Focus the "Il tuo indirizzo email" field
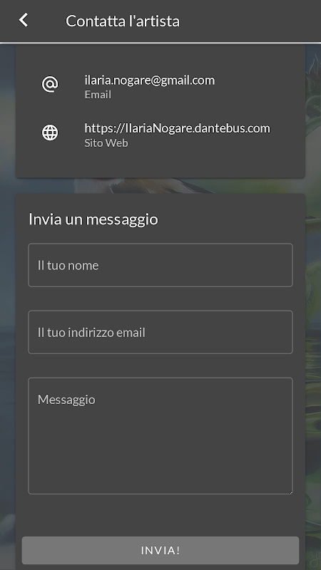321x570 pixels. (160, 332)
